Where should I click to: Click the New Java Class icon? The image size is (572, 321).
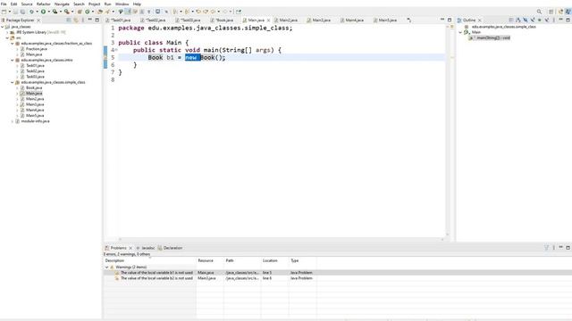pyautogui.click(x=88, y=12)
